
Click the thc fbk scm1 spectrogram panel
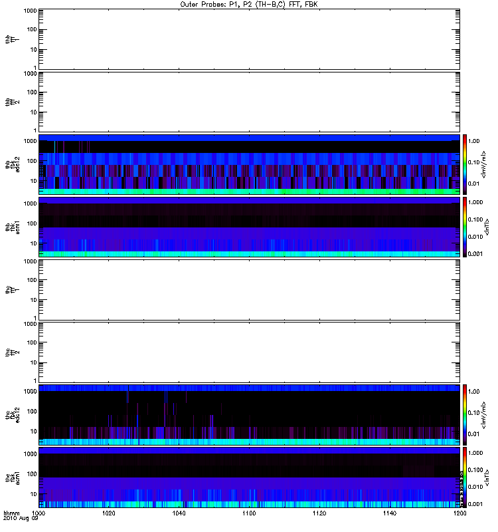click(249, 477)
